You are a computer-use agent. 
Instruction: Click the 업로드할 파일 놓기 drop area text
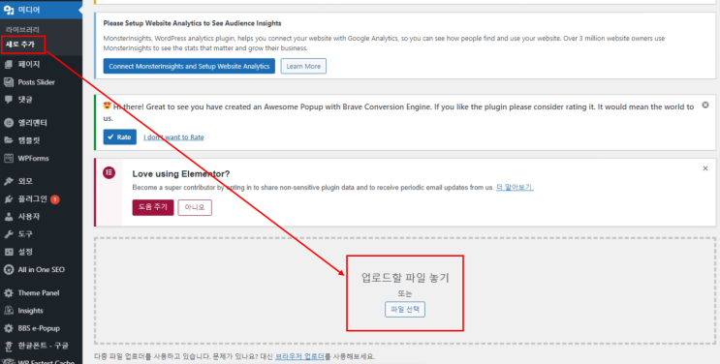405,277
